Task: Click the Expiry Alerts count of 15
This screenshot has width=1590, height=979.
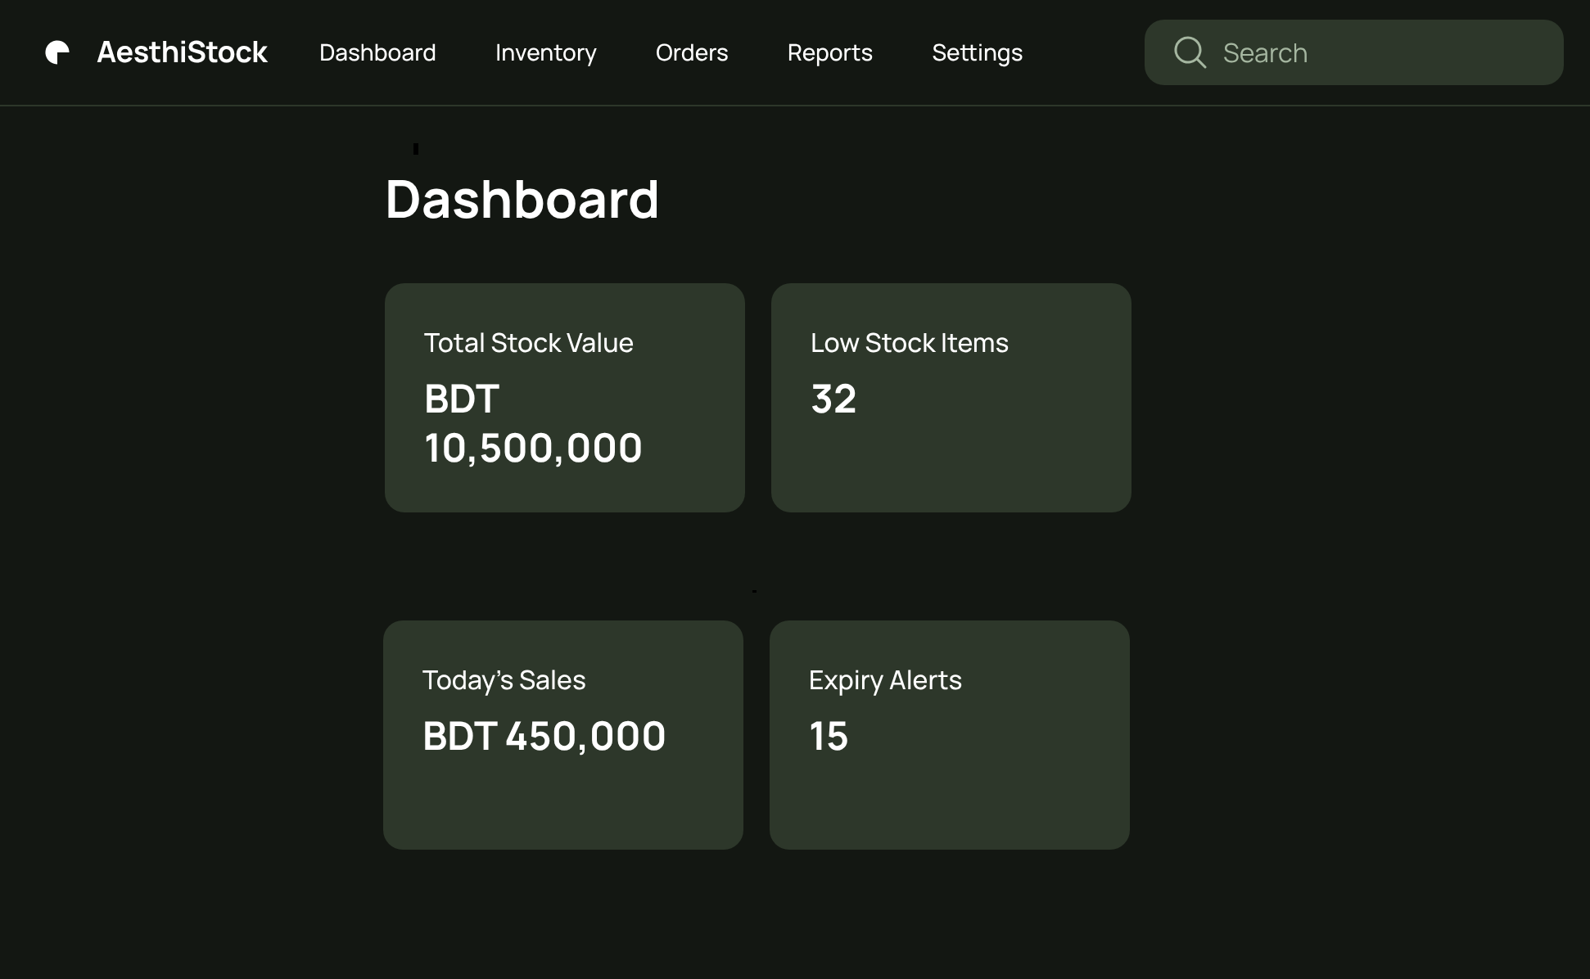Action: coord(829,736)
